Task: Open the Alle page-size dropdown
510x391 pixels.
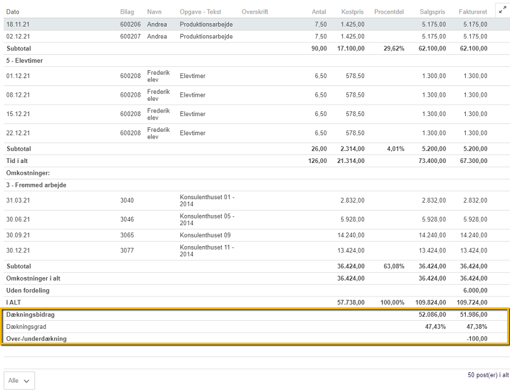Action: 19,380
